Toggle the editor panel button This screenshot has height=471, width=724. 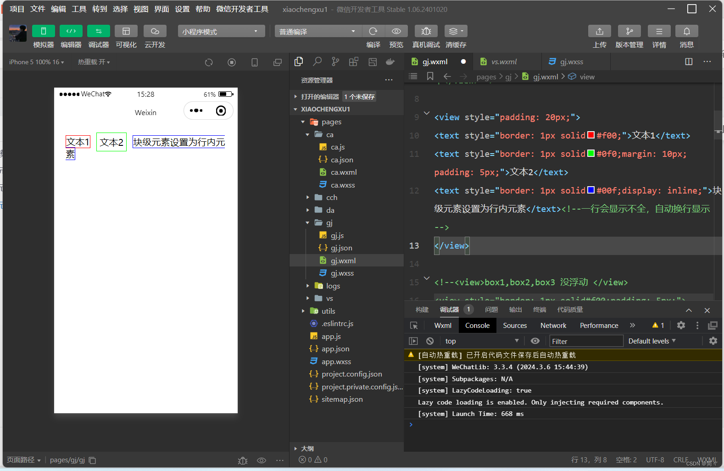[71, 31]
